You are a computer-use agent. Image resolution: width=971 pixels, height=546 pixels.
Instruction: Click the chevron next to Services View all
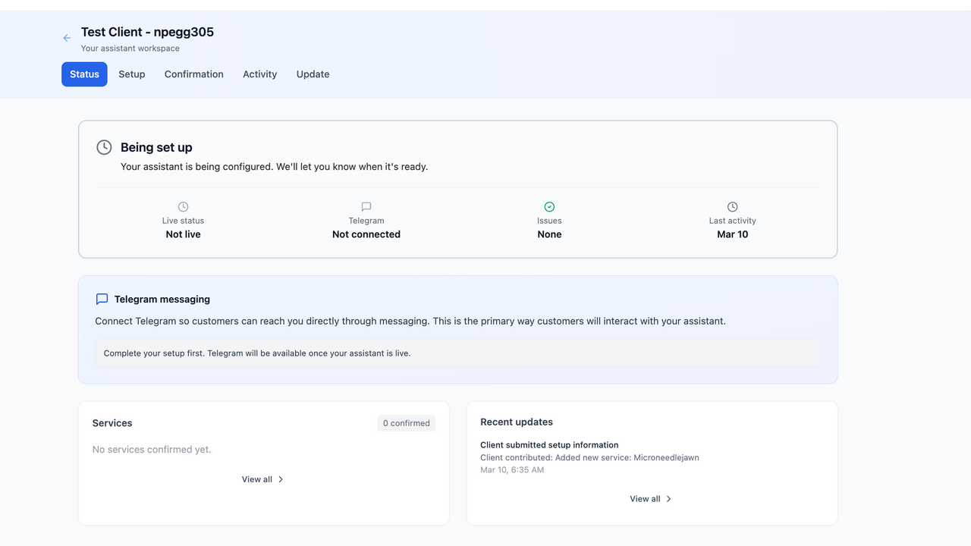(x=281, y=479)
